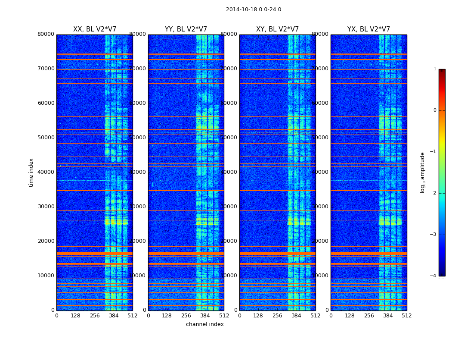
Task: Click the dark red top of the colorbar
Action: 442,72
